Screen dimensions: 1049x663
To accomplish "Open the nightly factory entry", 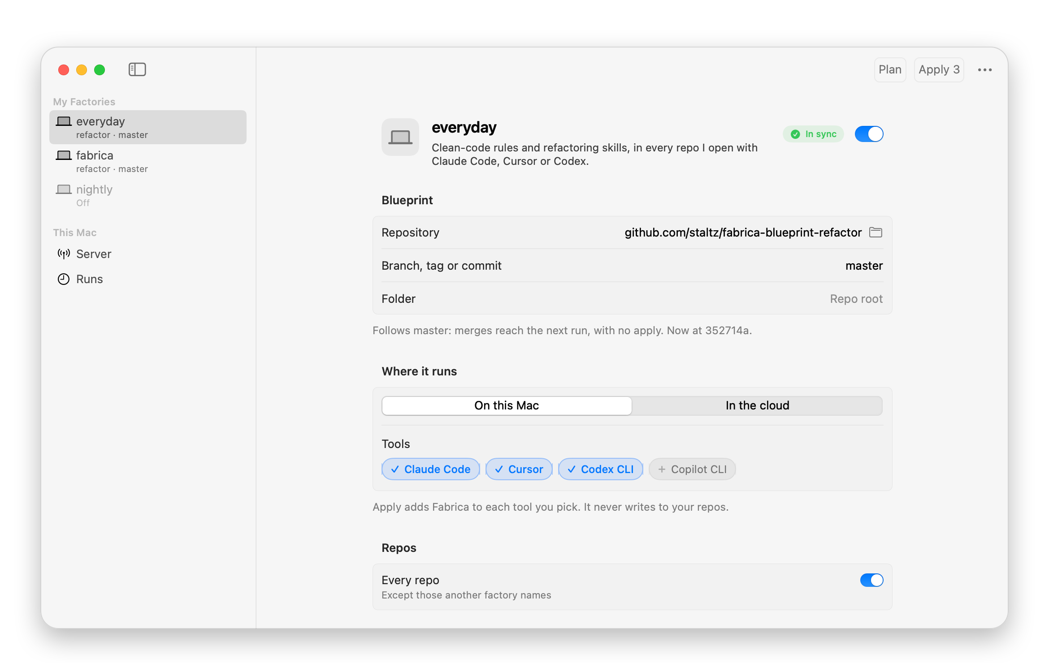I will [x=148, y=195].
